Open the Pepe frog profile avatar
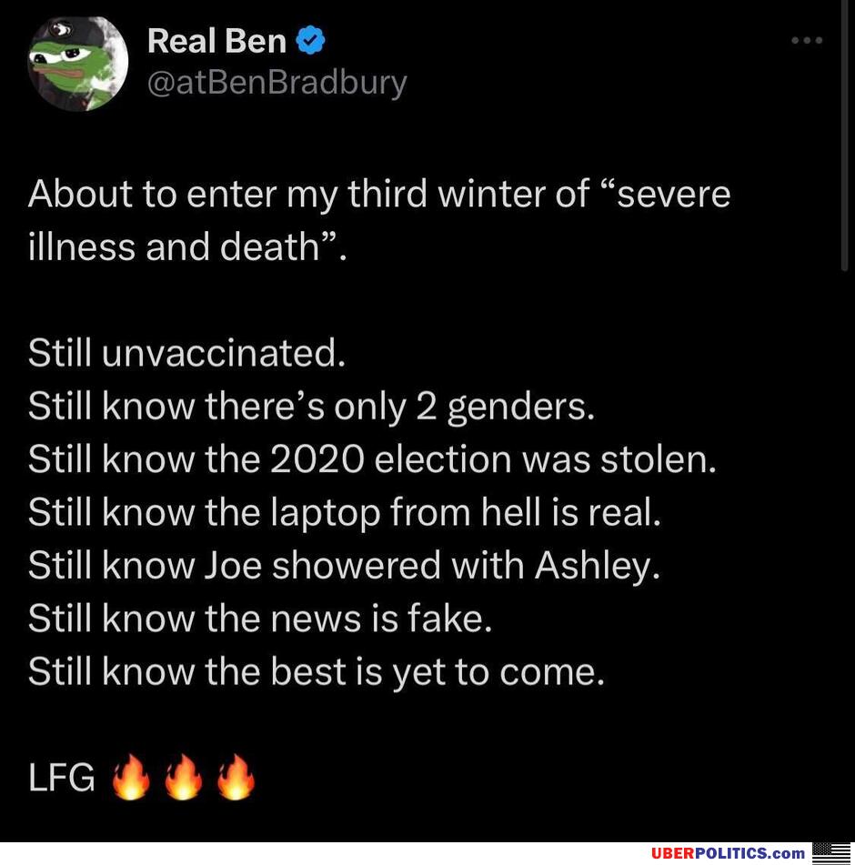This screenshot has height=865, width=855. [x=78, y=64]
